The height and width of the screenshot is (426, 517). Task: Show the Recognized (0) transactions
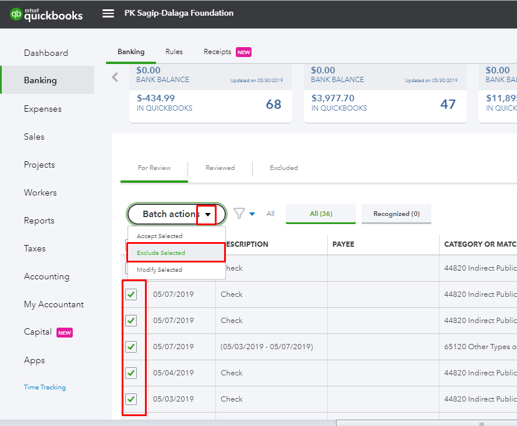click(x=396, y=214)
